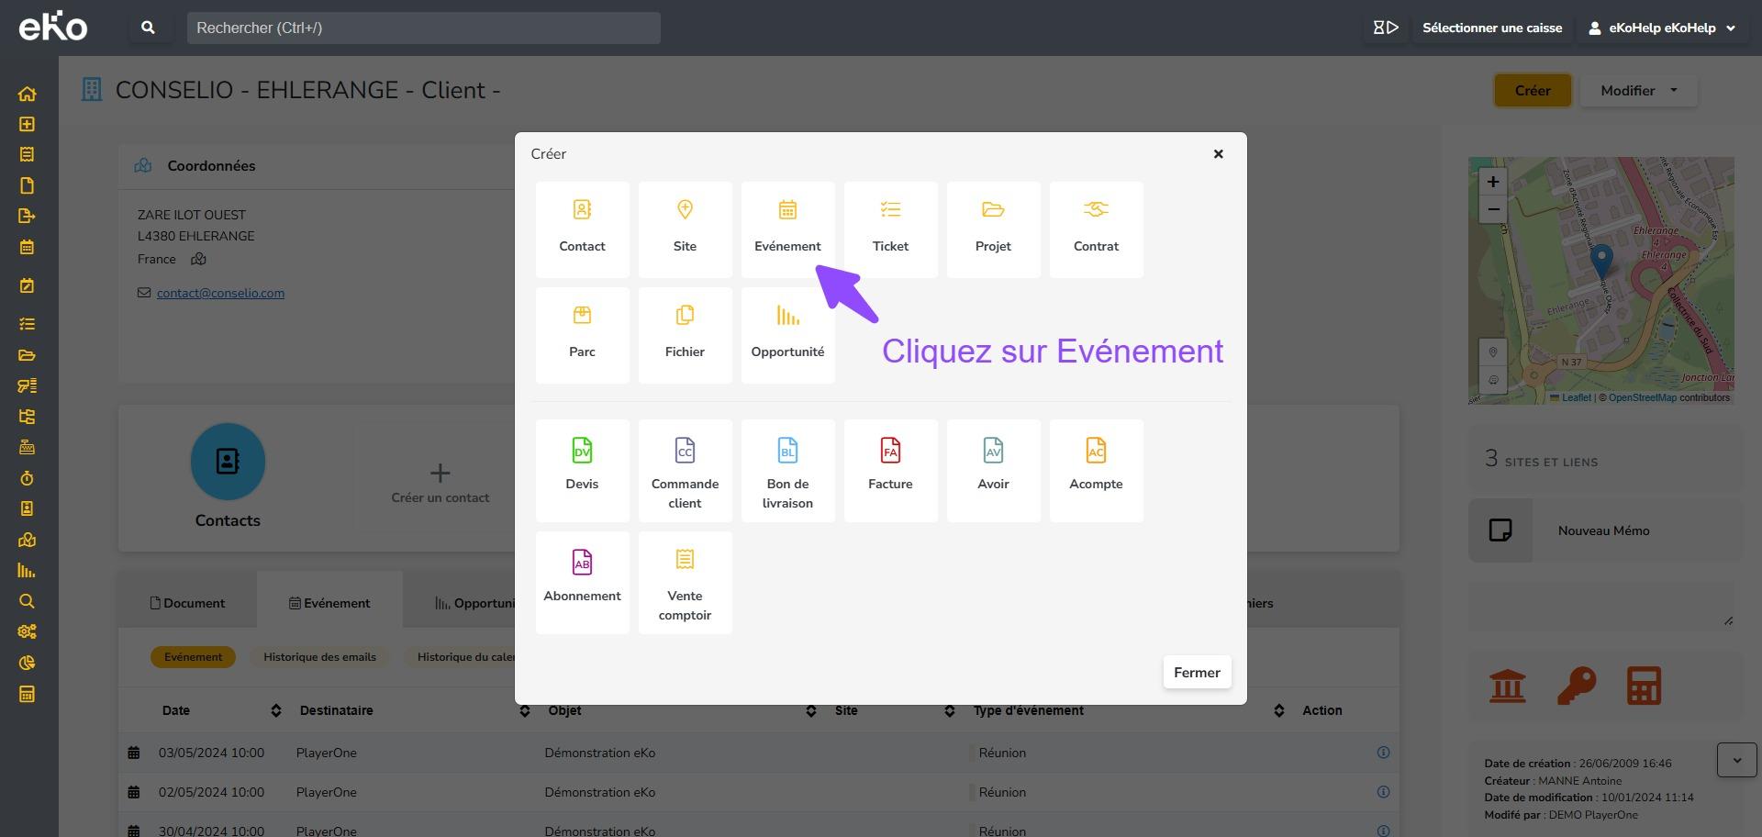Image resolution: width=1762 pixels, height=837 pixels.
Task: Open the Vente comptoir tile
Action: coord(685,581)
